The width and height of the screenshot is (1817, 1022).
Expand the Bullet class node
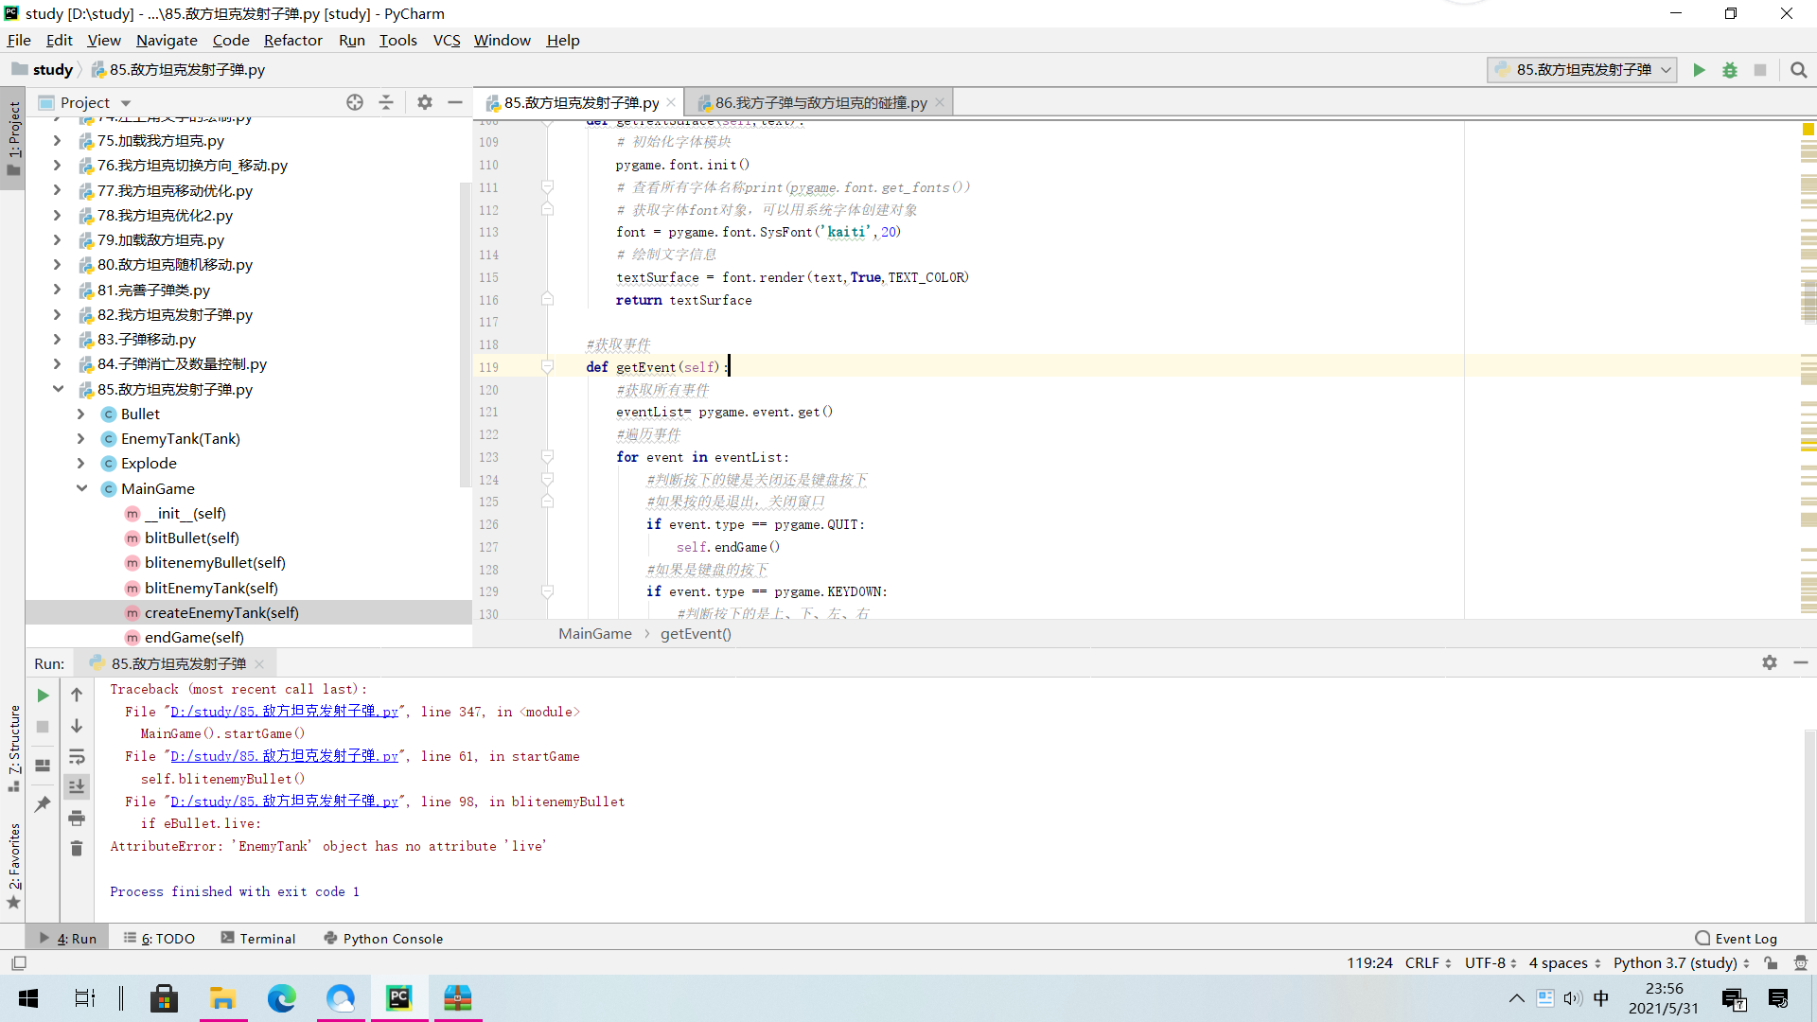[x=80, y=414]
